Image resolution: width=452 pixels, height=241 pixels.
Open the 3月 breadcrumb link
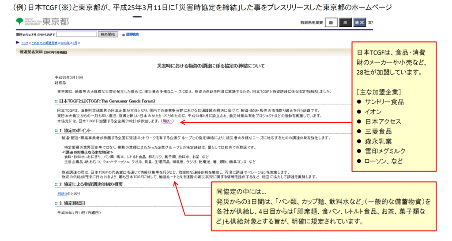[x=75, y=43]
